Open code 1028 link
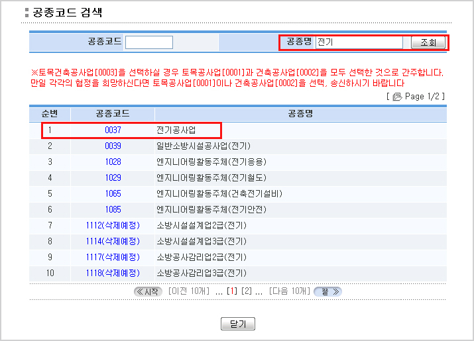The image size is (474, 341). (113, 162)
